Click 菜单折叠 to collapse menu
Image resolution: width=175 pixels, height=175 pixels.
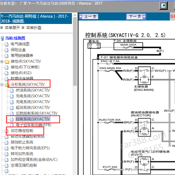(34, 28)
